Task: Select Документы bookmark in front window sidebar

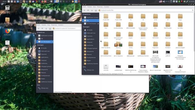Action: [x=90, y=51]
